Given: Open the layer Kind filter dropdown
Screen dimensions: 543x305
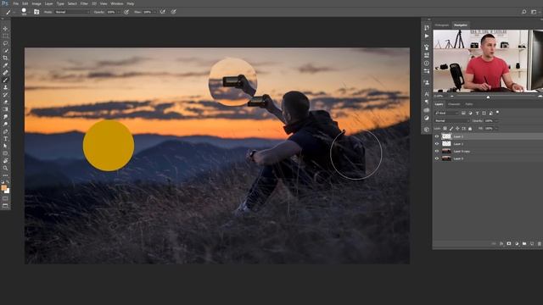Looking at the screenshot, I should point(447,113).
